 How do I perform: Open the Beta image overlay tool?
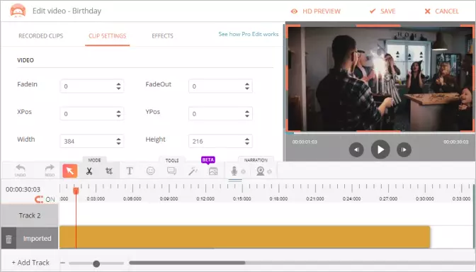click(x=213, y=171)
